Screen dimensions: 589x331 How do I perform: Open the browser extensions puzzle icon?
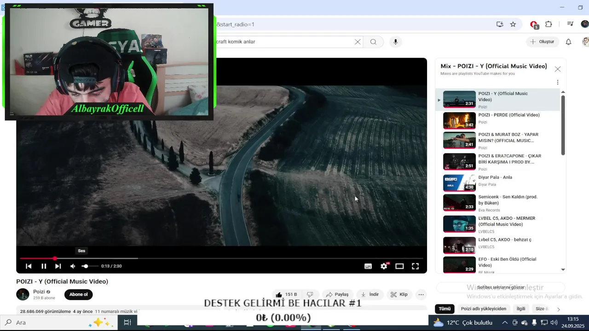click(549, 24)
